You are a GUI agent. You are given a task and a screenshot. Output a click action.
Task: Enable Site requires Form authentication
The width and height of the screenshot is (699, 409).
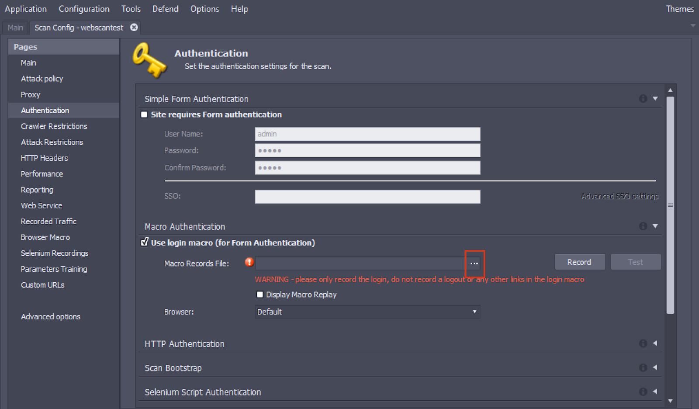[x=144, y=114]
